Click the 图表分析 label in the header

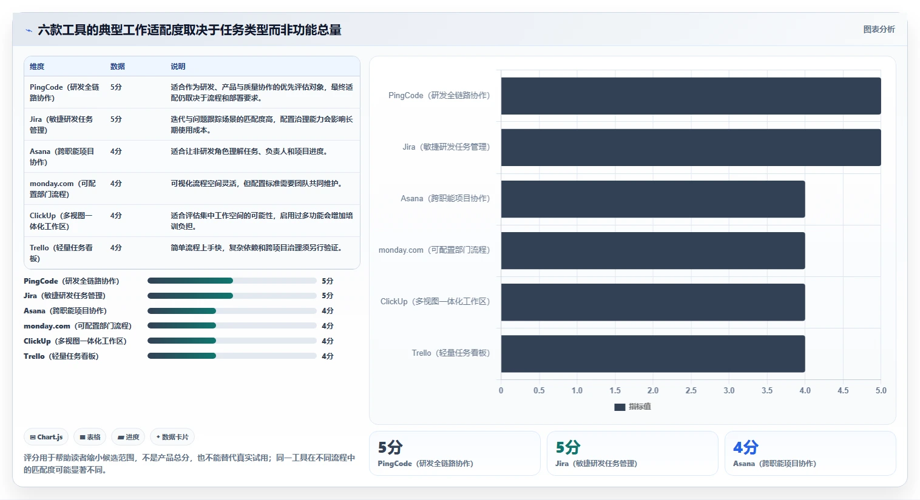879,29
